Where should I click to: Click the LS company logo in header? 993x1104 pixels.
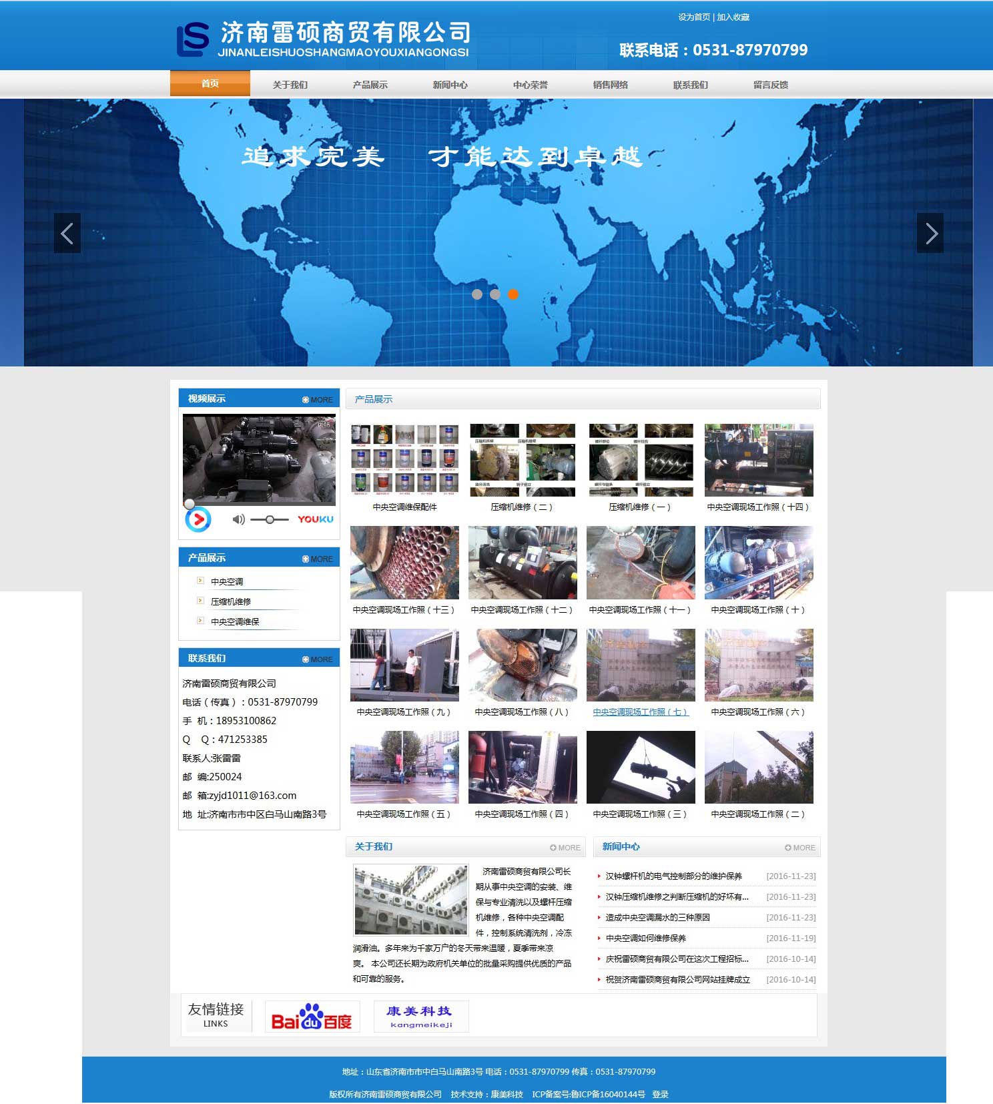click(193, 39)
